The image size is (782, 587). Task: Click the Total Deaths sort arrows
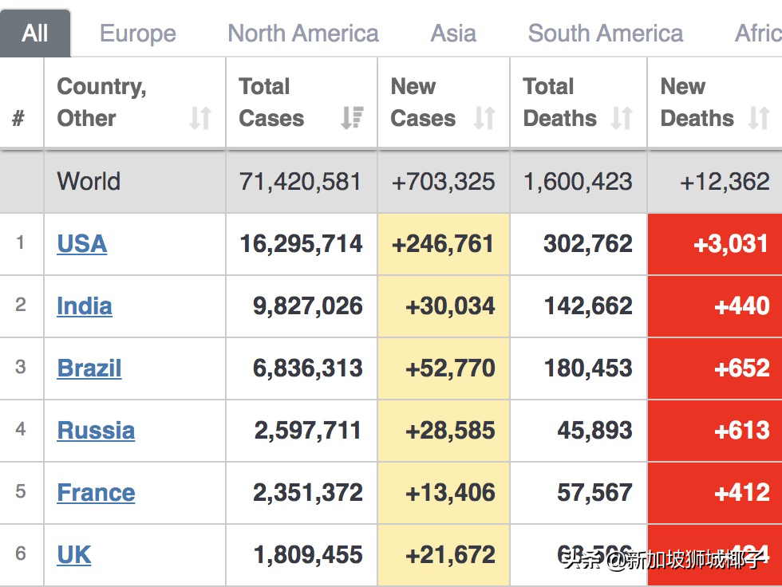tap(622, 119)
